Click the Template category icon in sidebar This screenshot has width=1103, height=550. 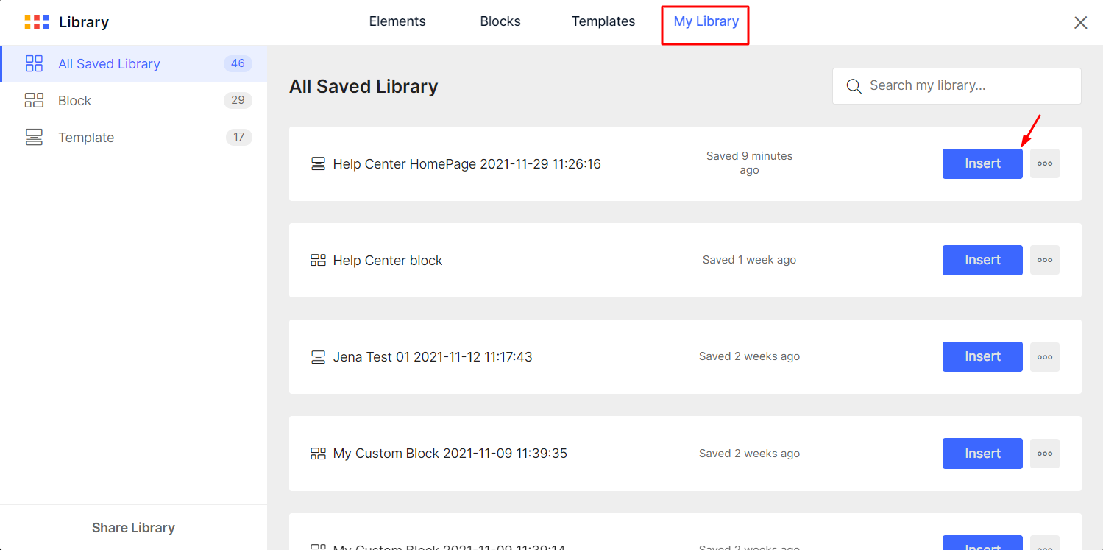click(34, 137)
